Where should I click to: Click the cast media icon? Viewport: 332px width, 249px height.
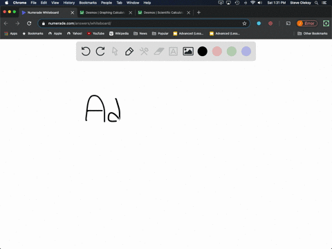click(288, 24)
